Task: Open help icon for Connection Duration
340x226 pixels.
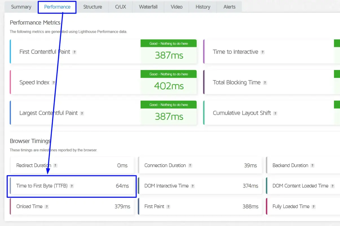Action: click(x=190, y=166)
